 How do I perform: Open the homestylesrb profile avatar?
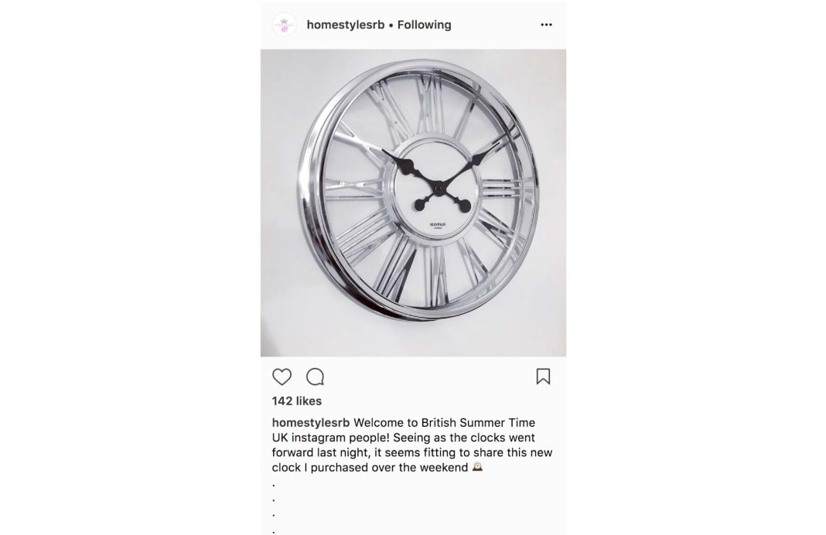coord(285,25)
